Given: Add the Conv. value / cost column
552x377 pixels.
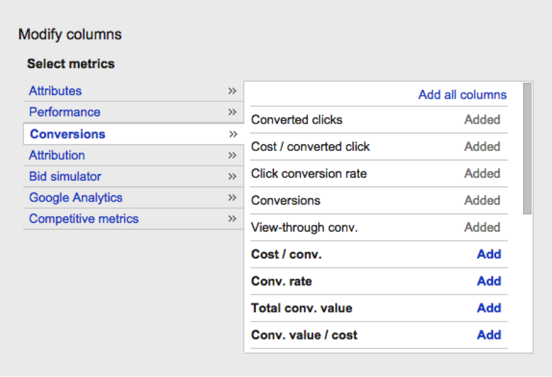Looking at the screenshot, I should coord(489,335).
